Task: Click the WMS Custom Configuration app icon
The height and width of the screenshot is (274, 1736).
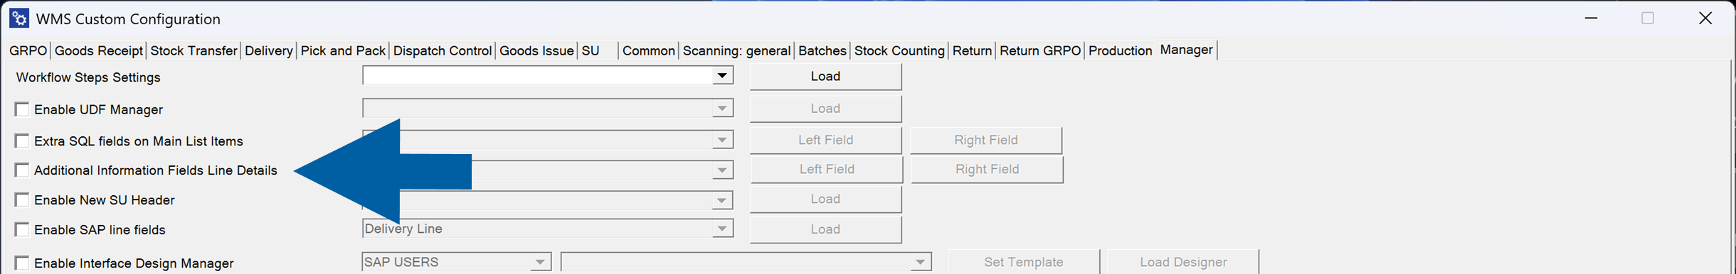Action: tap(19, 18)
